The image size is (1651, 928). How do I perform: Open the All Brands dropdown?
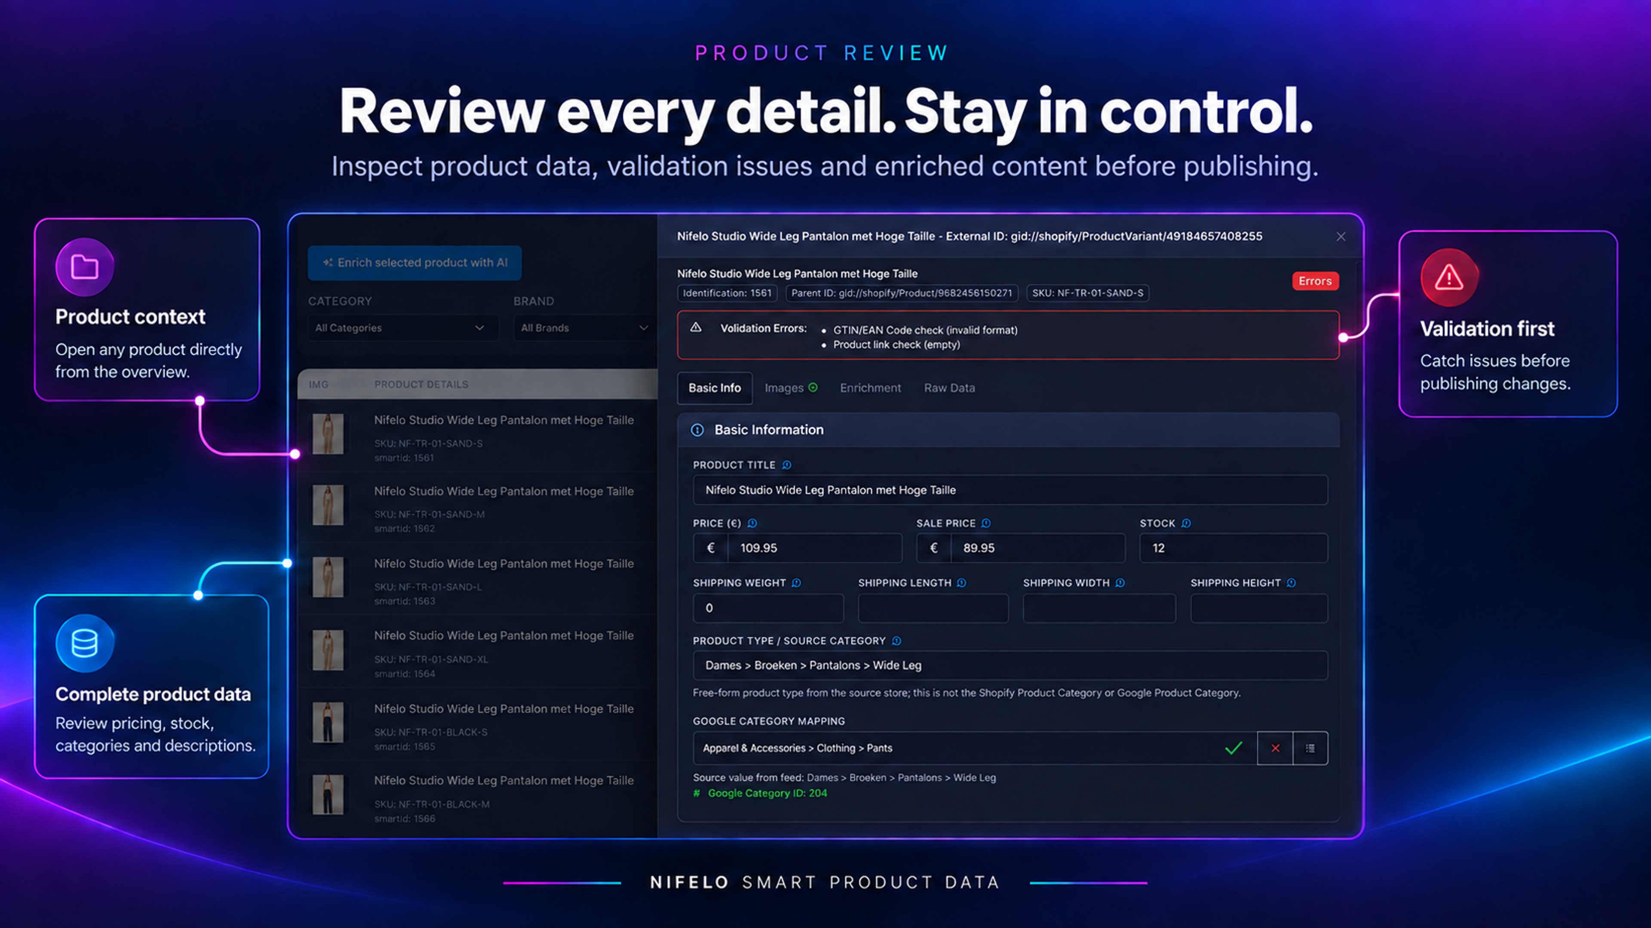(x=585, y=328)
